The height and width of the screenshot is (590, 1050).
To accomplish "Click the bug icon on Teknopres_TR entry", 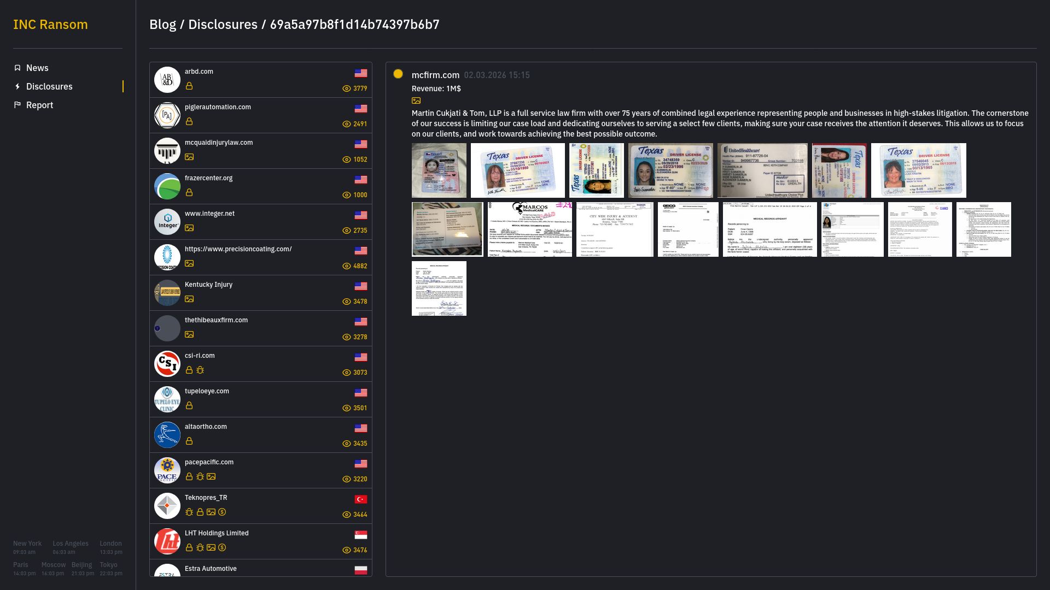I will [x=189, y=512].
